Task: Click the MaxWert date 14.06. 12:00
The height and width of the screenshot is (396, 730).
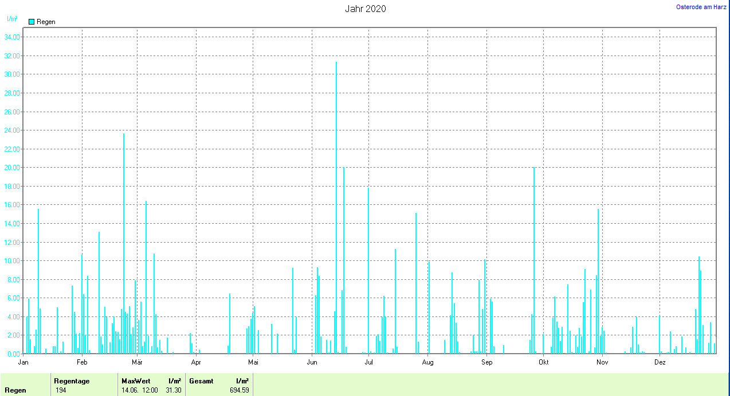Action: pos(139,390)
